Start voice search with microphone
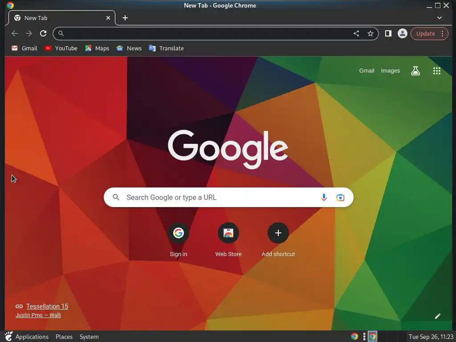Viewport: 456px width, 342px height. pos(324,197)
